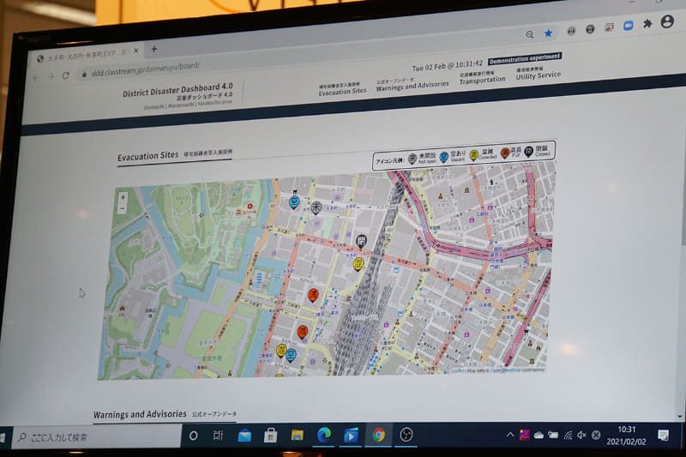This screenshot has height=457, width=686.
Task: Click the Crowded legend entry
Action: click(x=483, y=154)
